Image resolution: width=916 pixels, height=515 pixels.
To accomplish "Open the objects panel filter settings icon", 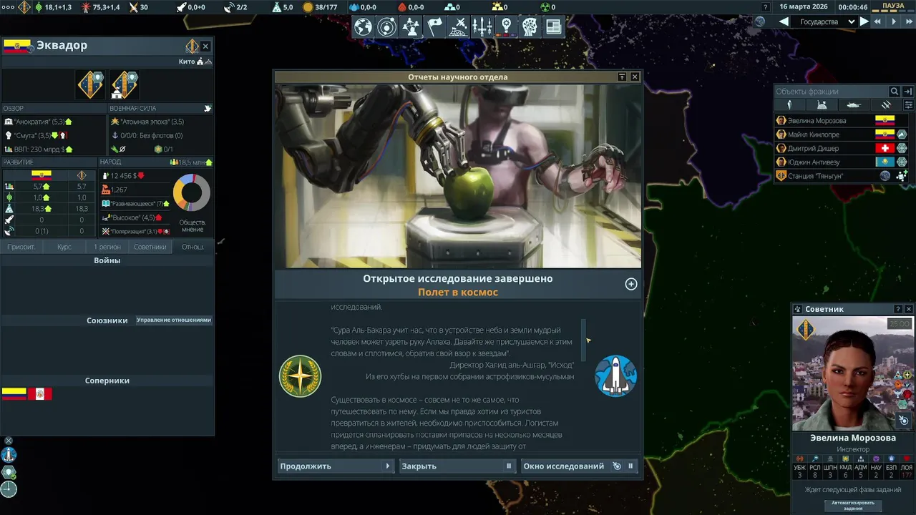I will coord(909,105).
